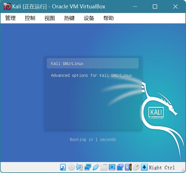This screenshot has height=173, width=186.
Task: Open the 帮助 menu
Action: pyautogui.click(x=109, y=18)
